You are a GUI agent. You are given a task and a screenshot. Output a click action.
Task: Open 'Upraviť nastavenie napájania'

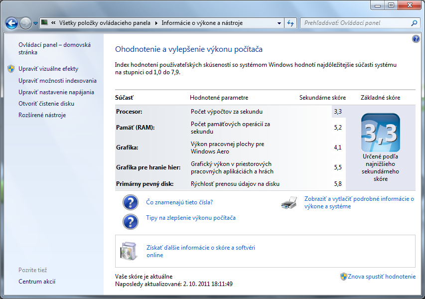click(56, 92)
